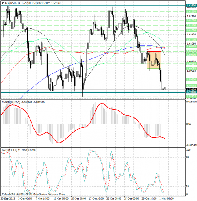Select the 1.62600 teal resistance price label
This screenshot has width=197, height=201.
191,6
